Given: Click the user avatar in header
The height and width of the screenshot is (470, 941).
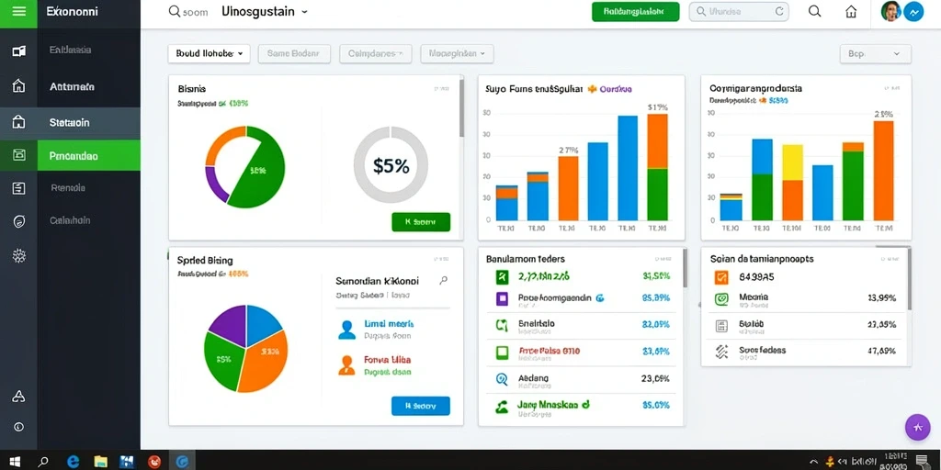Looking at the screenshot, I should 890,11.
